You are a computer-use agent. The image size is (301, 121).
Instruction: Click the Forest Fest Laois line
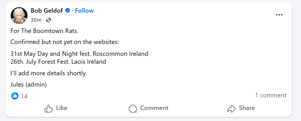(x=58, y=61)
